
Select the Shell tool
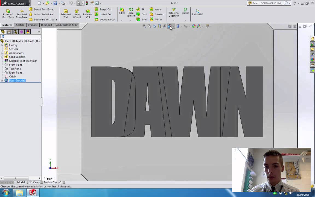pyautogui.click(x=142, y=19)
